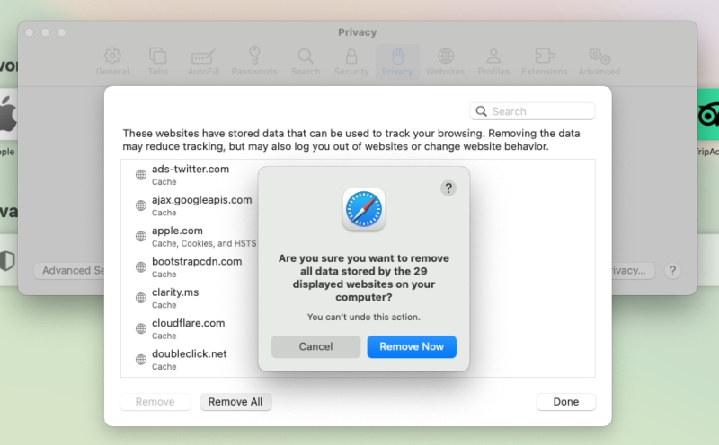Open the Websites settings tab
Screen dimensions: 719x445
click(x=445, y=62)
